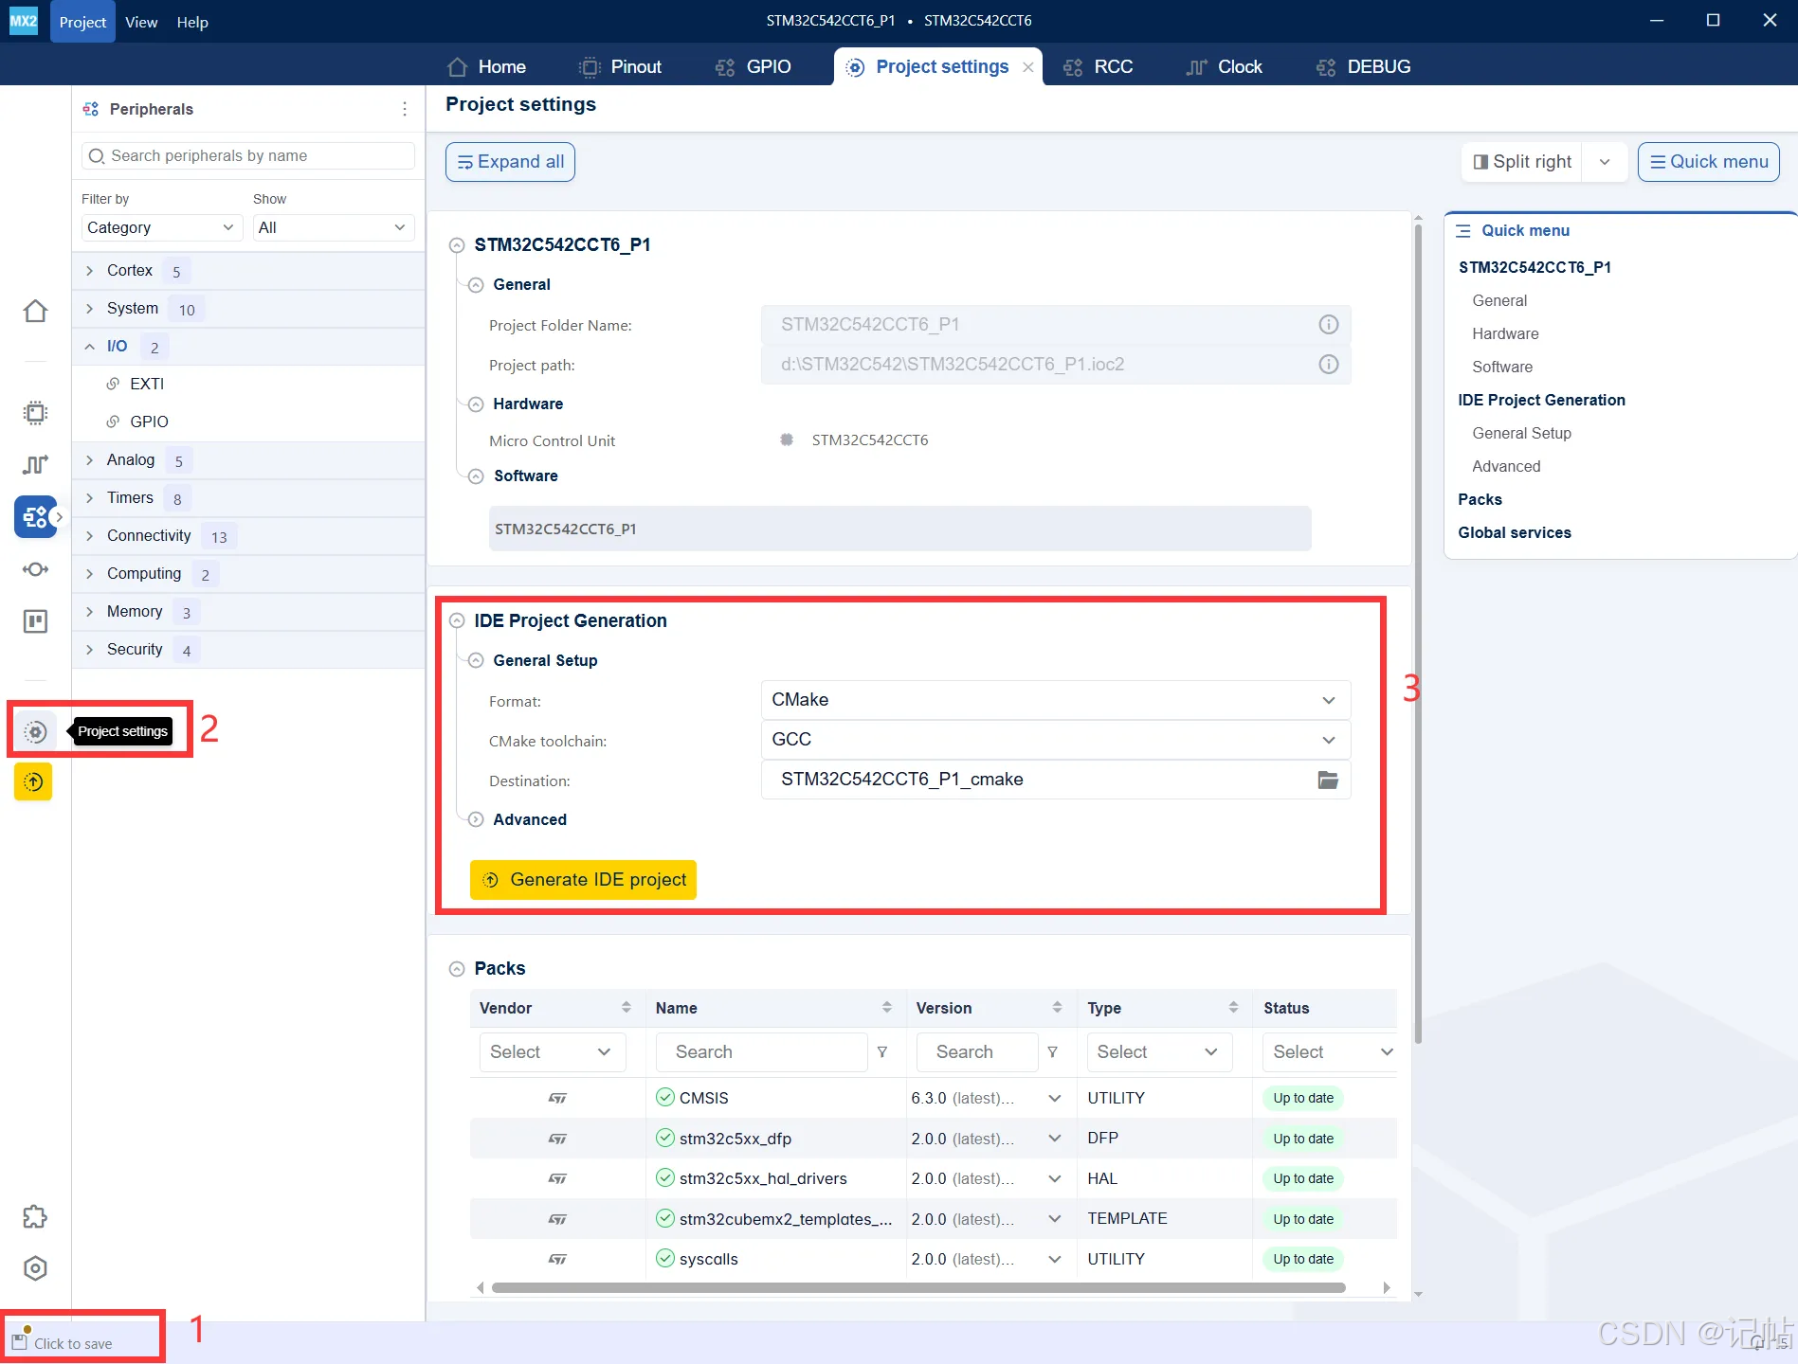Image resolution: width=1798 pixels, height=1364 pixels.
Task: Open the Pinout chip icon in sidebar
Action: click(35, 413)
